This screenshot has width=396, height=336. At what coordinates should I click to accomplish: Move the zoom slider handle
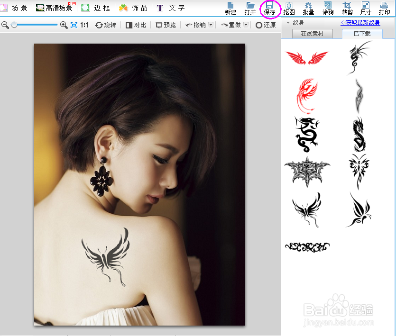click(14, 25)
